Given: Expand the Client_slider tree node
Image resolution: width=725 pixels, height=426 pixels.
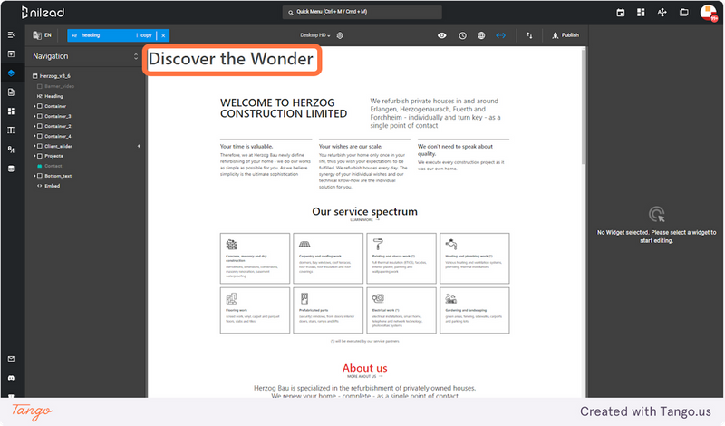Looking at the screenshot, I should tap(34, 146).
